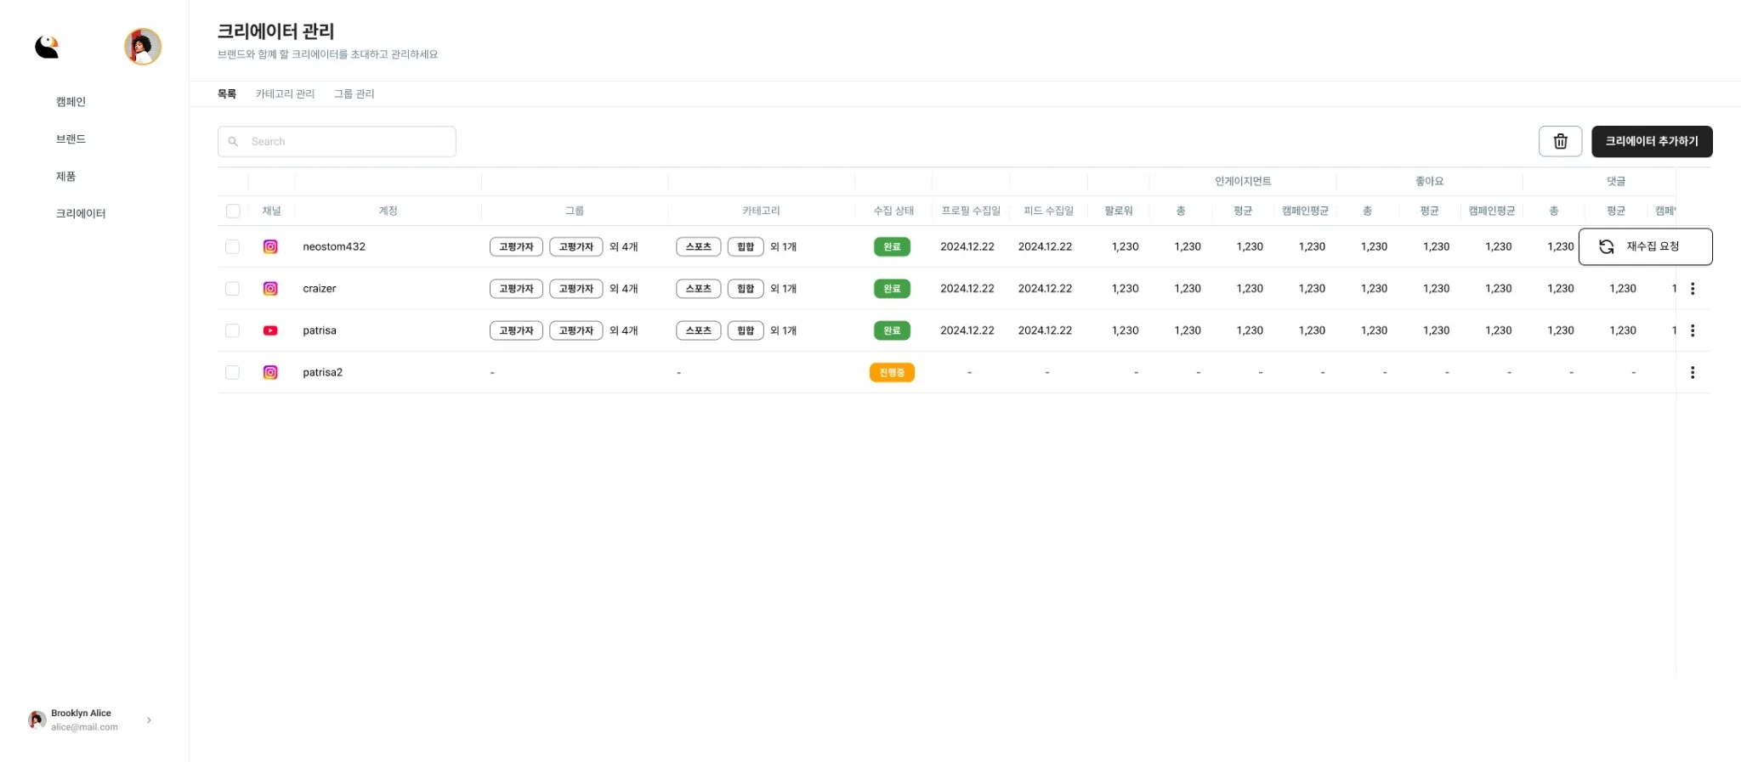Open the three-dot menu for craizer
The height and width of the screenshot is (762, 1741).
click(1693, 289)
